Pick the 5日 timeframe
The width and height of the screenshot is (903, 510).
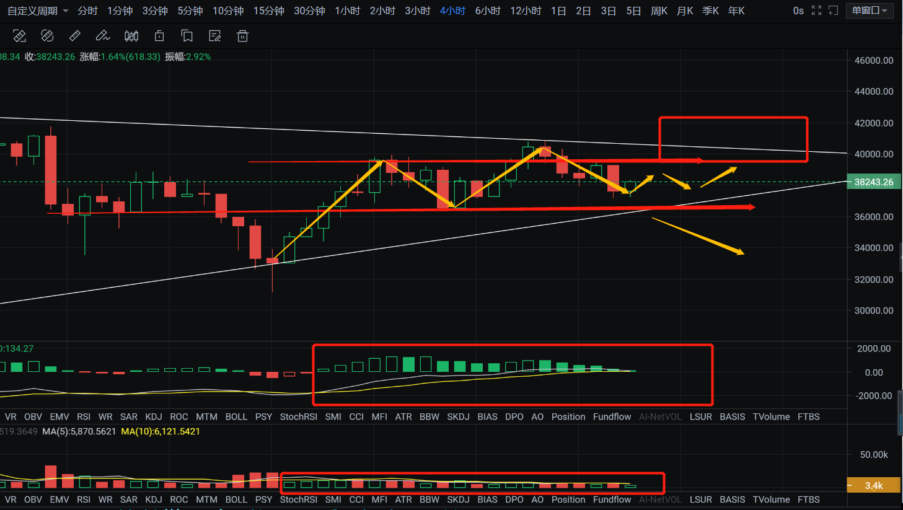point(633,11)
